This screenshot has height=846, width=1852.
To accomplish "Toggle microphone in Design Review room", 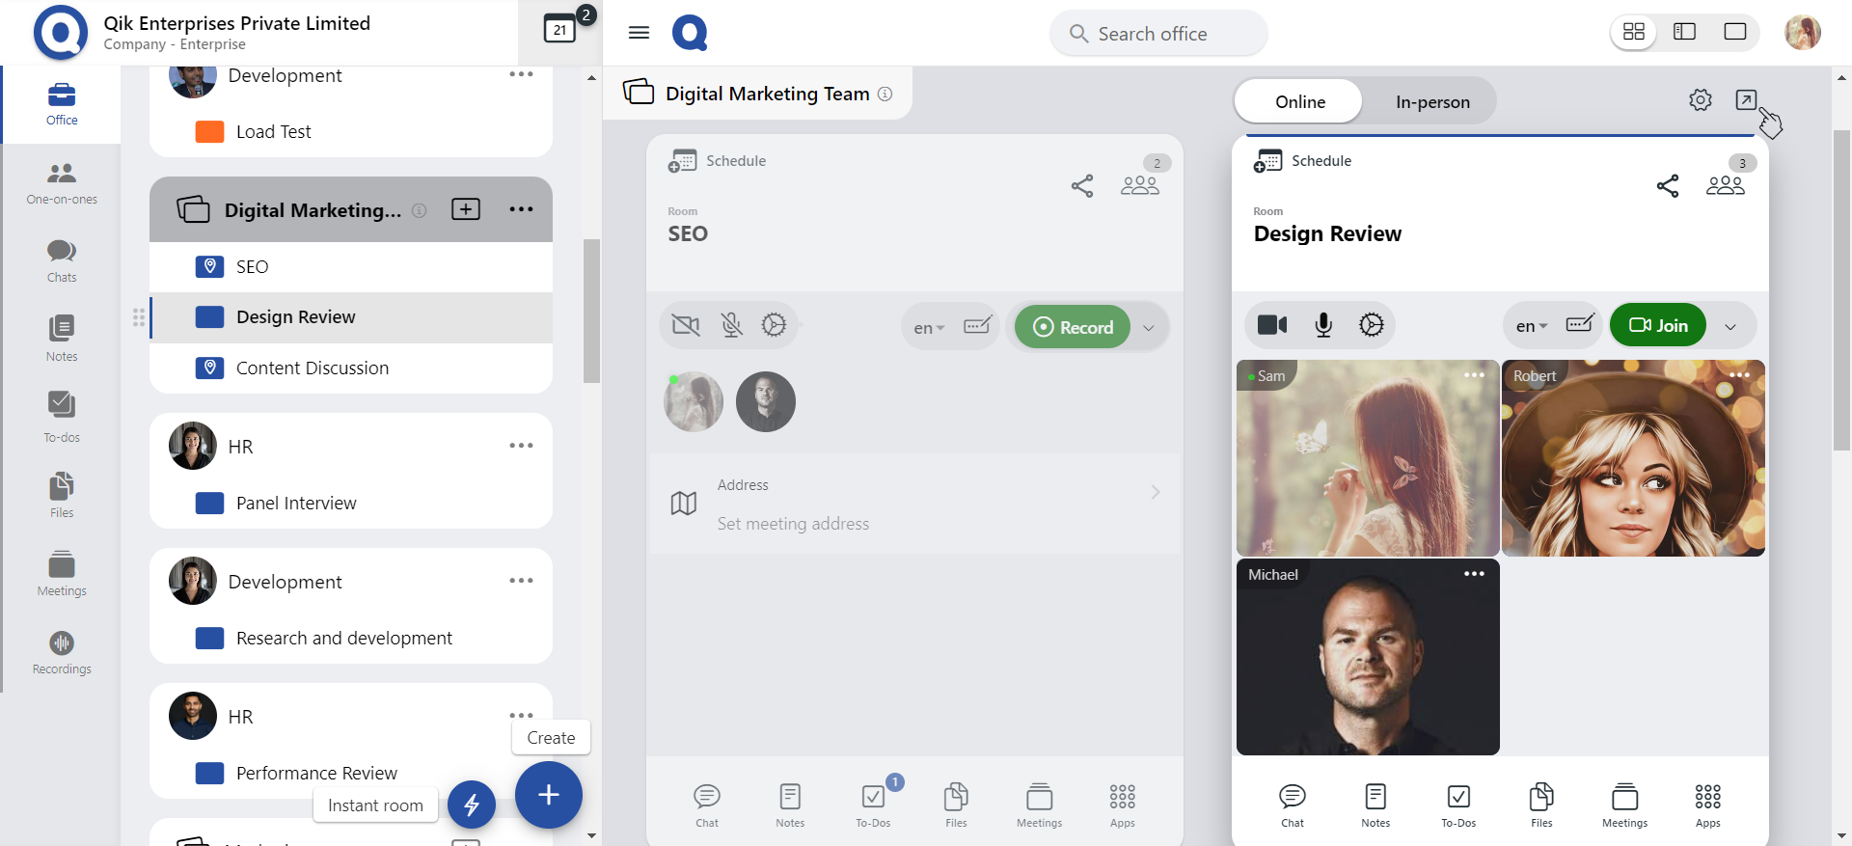I will (x=1322, y=325).
